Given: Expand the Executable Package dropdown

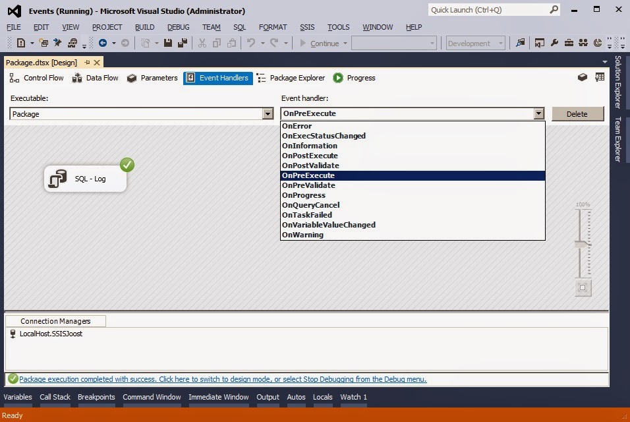Looking at the screenshot, I should 268,113.
